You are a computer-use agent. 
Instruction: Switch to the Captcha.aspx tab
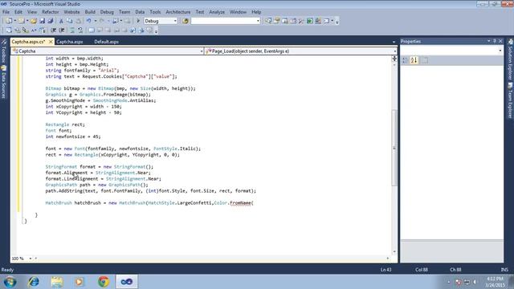(70, 42)
